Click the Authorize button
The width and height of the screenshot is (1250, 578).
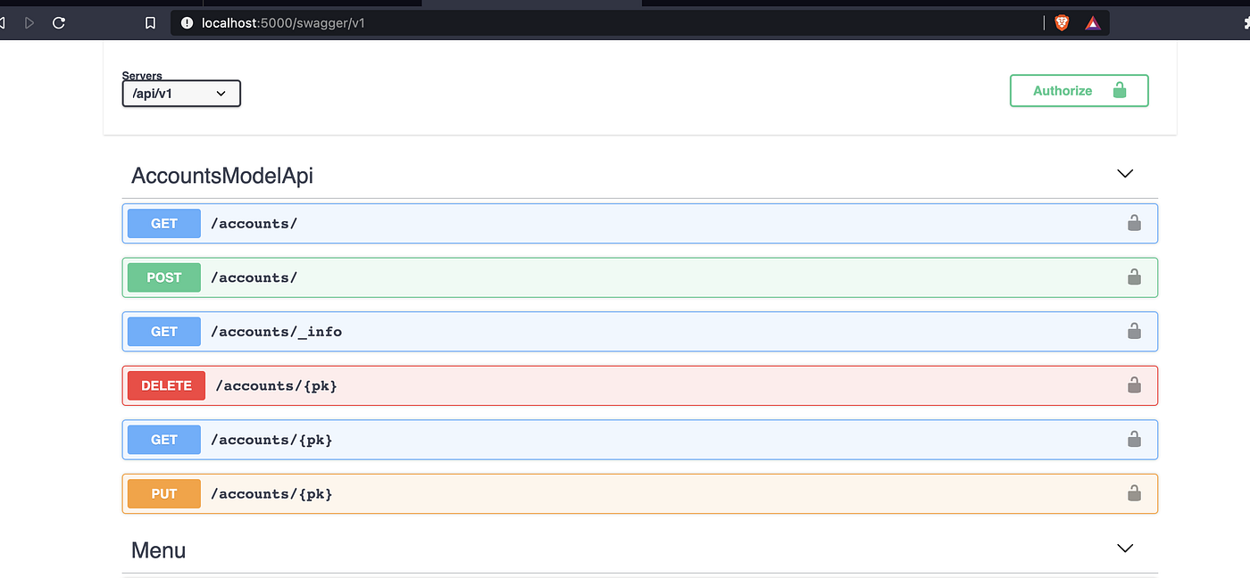(1079, 91)
